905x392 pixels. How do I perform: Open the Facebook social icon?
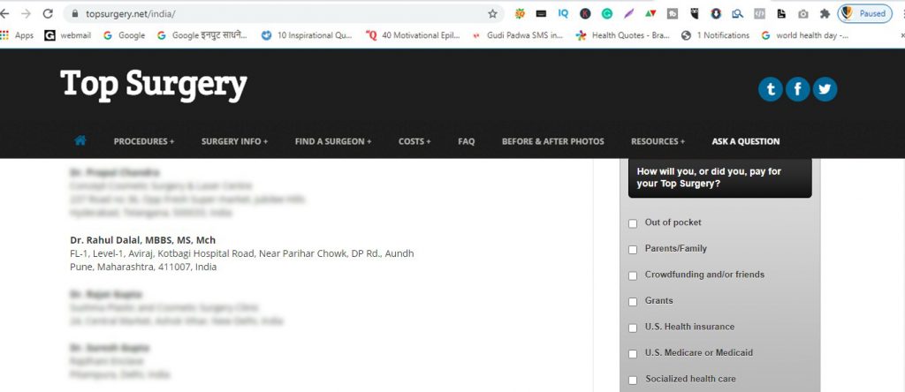tap(797, 89)
